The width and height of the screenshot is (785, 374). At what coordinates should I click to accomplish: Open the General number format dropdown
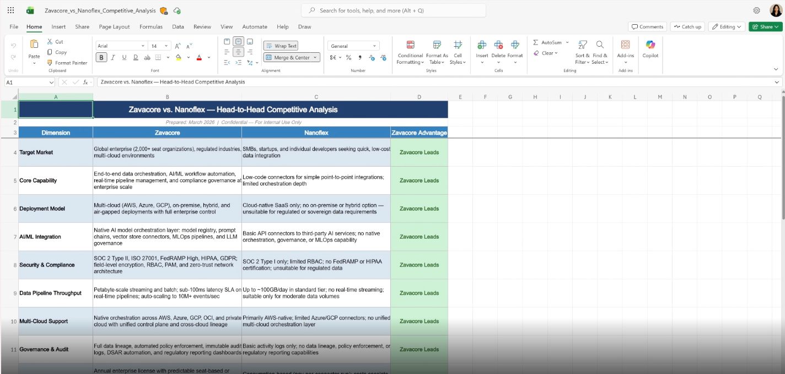pyautogui.click(x=353, y=46)
